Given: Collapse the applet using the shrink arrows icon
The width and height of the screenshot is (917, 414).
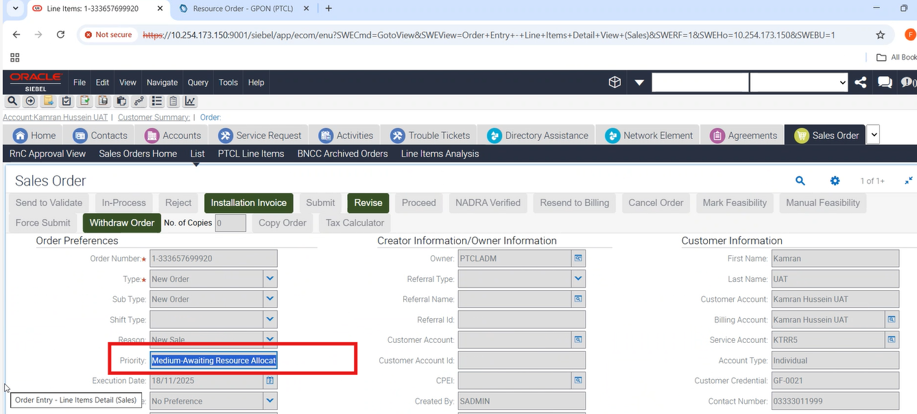Looking at the screenshot, I should (x=908, y=181).
